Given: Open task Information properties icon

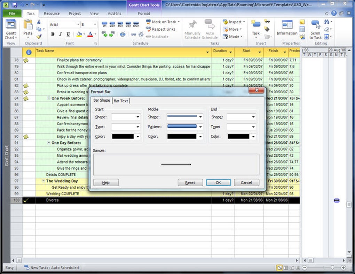Looking at the screenshot, I should [287, 24].
